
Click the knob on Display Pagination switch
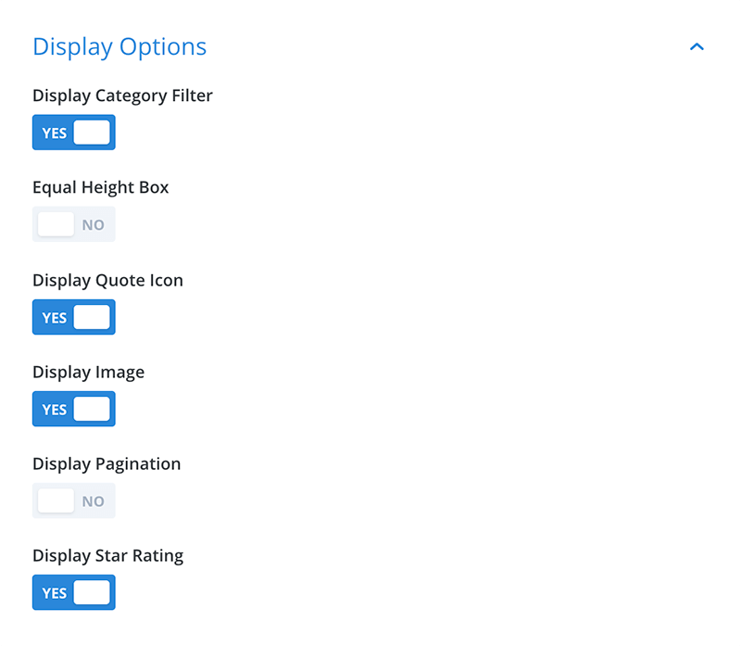pyautogui.click(x=55, y=500)
